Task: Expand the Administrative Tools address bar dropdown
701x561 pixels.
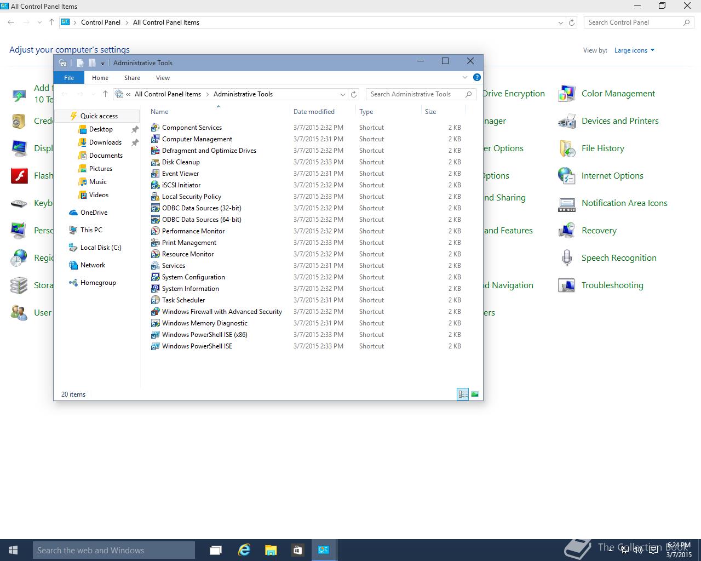Action: pyautogui.click(x=343, y=94)
